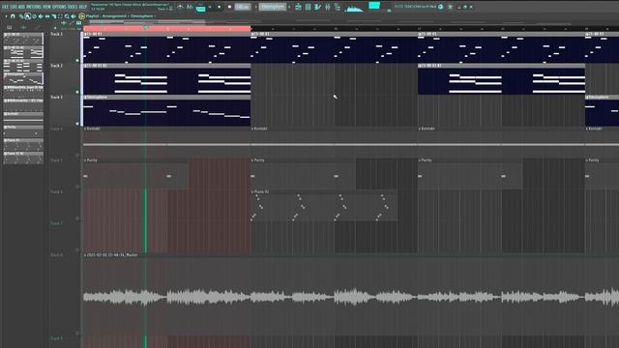Select the Draw pencil tool

coord(21,16)
